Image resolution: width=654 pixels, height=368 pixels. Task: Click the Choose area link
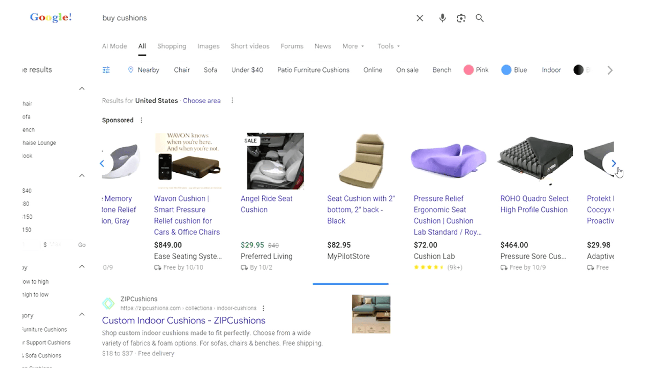(x=202, y=101)
